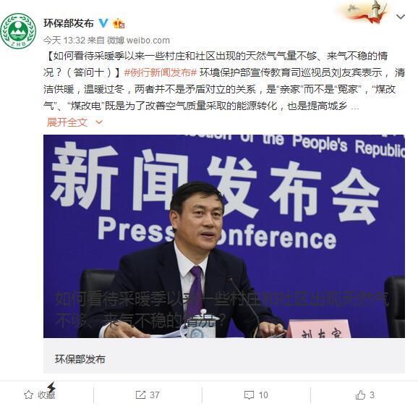This screenshot has width=418, height=409.
Task: Toggle like with the thumbs-up icon
Action: tap(360, 395)
